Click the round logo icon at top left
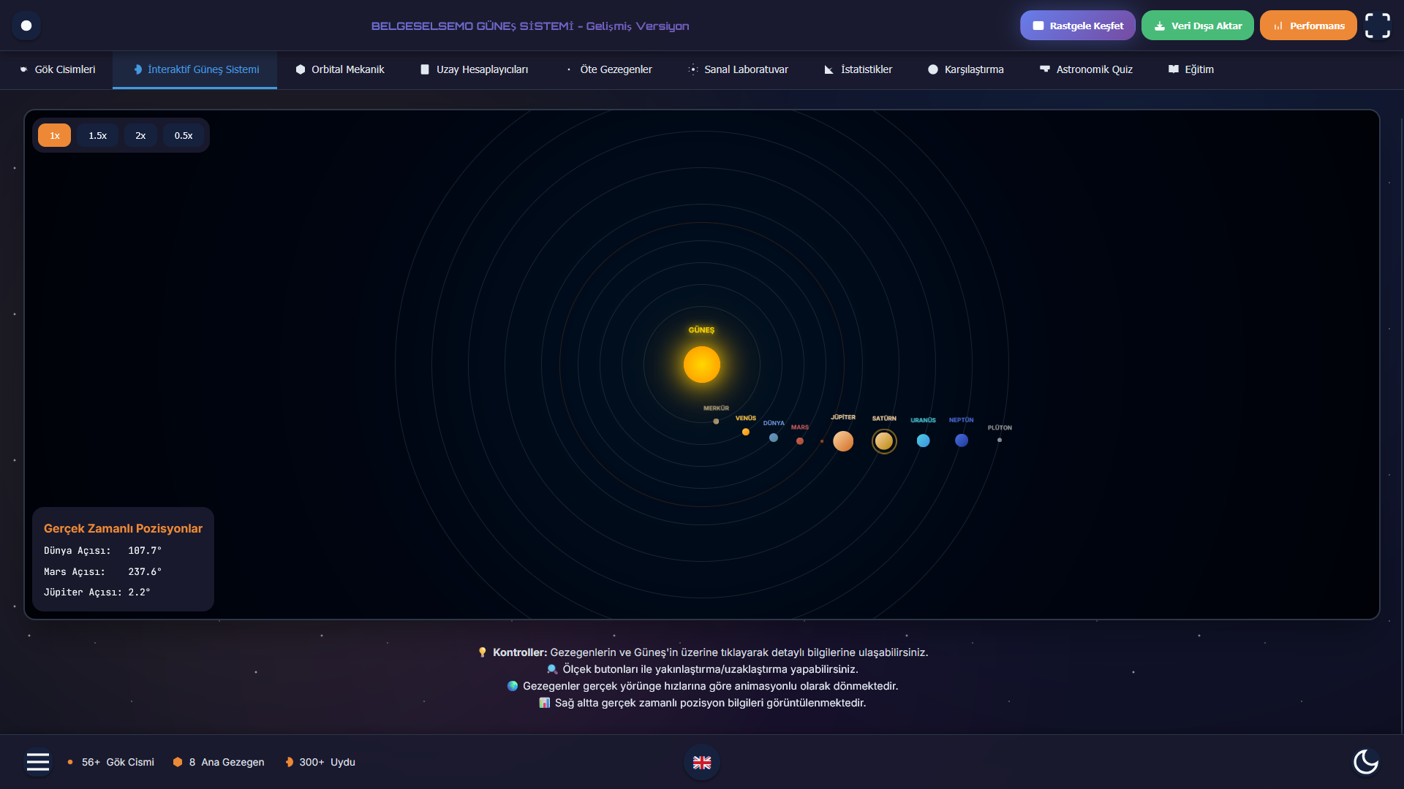Screen dimensions: 1404x789 26,26
